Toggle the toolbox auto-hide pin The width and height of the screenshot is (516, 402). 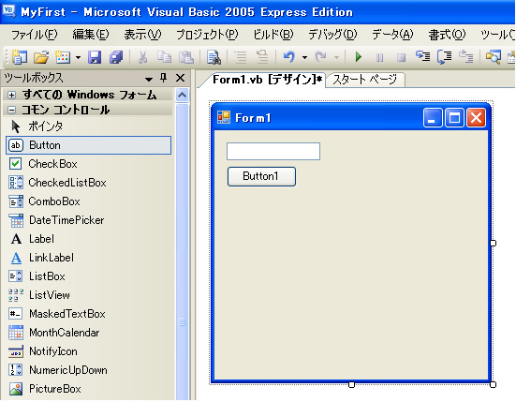[164, 78]
